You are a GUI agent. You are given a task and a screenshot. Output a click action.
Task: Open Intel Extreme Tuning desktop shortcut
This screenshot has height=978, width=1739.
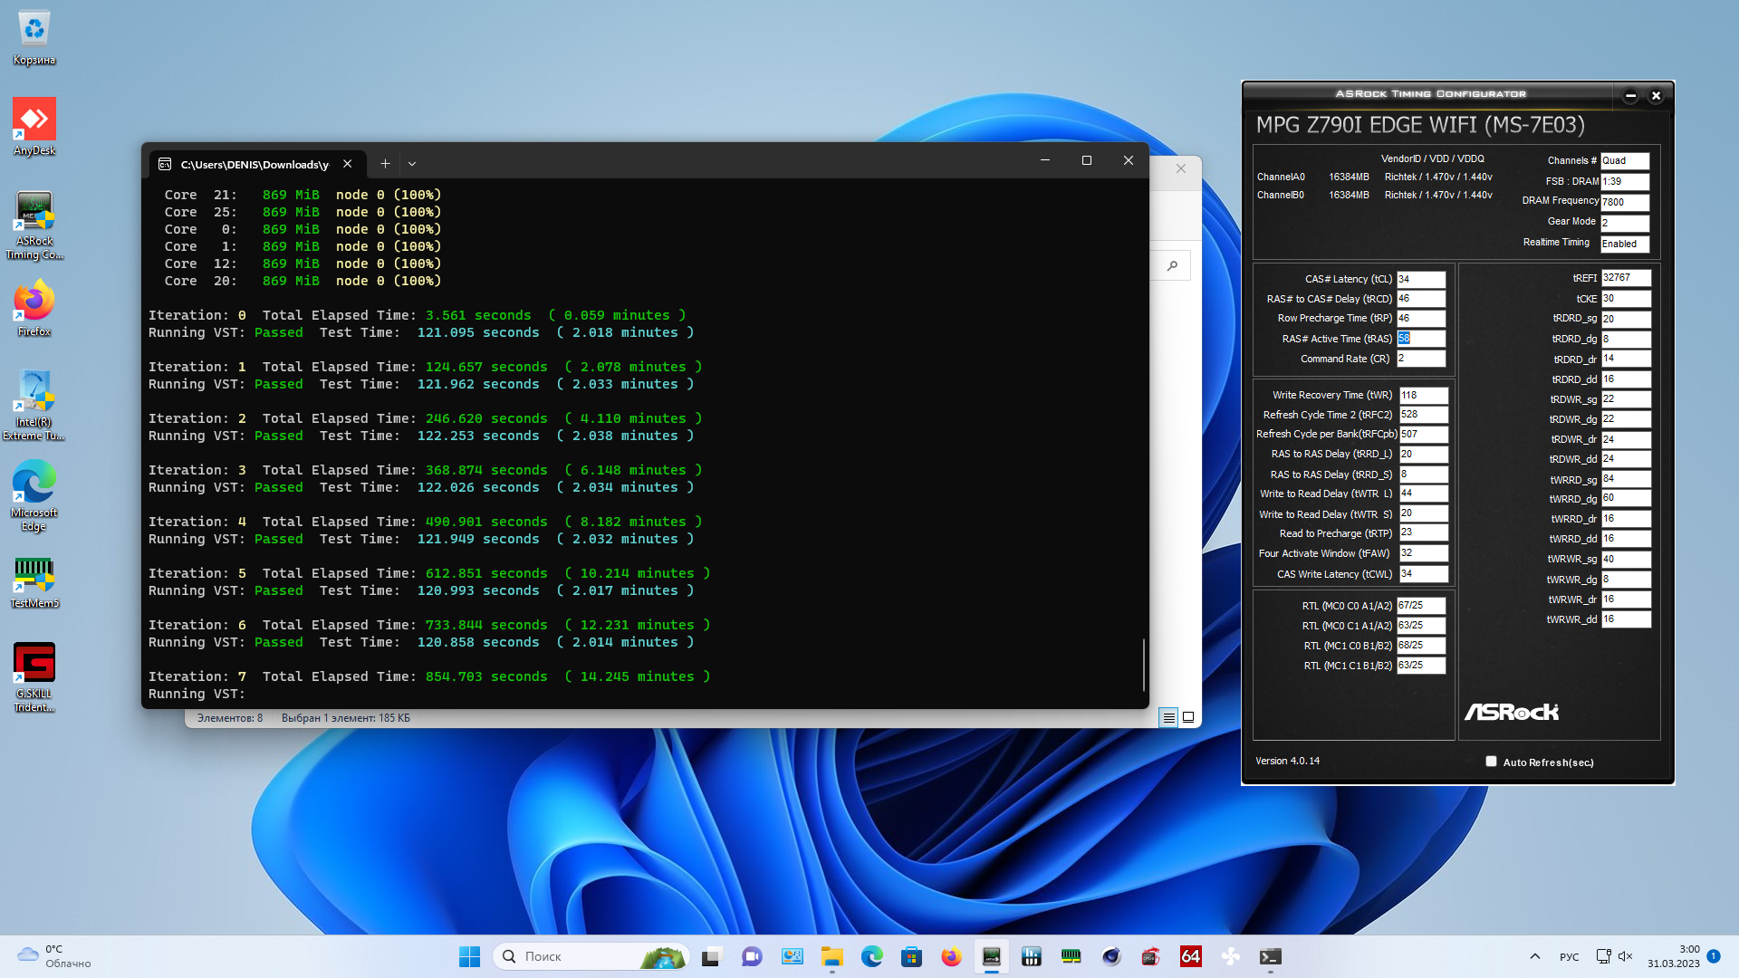point(34,392)
